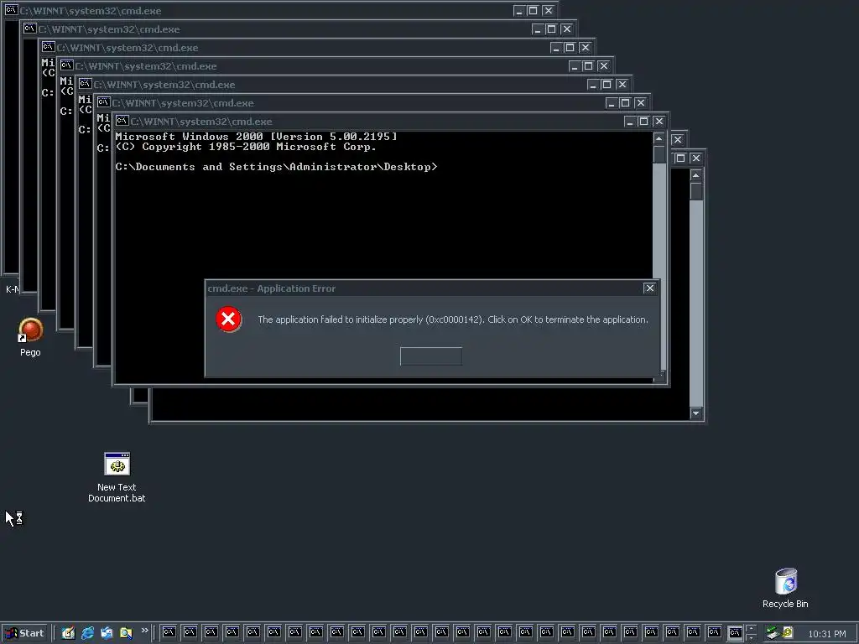Click the taskbar row scroll-down arrow
The image size is (859, 644).
click(x=751, y=638)
